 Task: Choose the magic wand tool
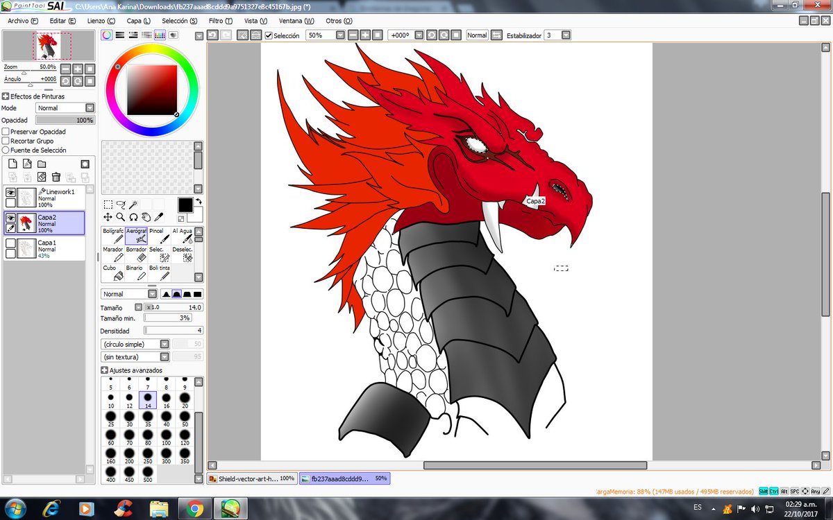(x=133, y=205)
